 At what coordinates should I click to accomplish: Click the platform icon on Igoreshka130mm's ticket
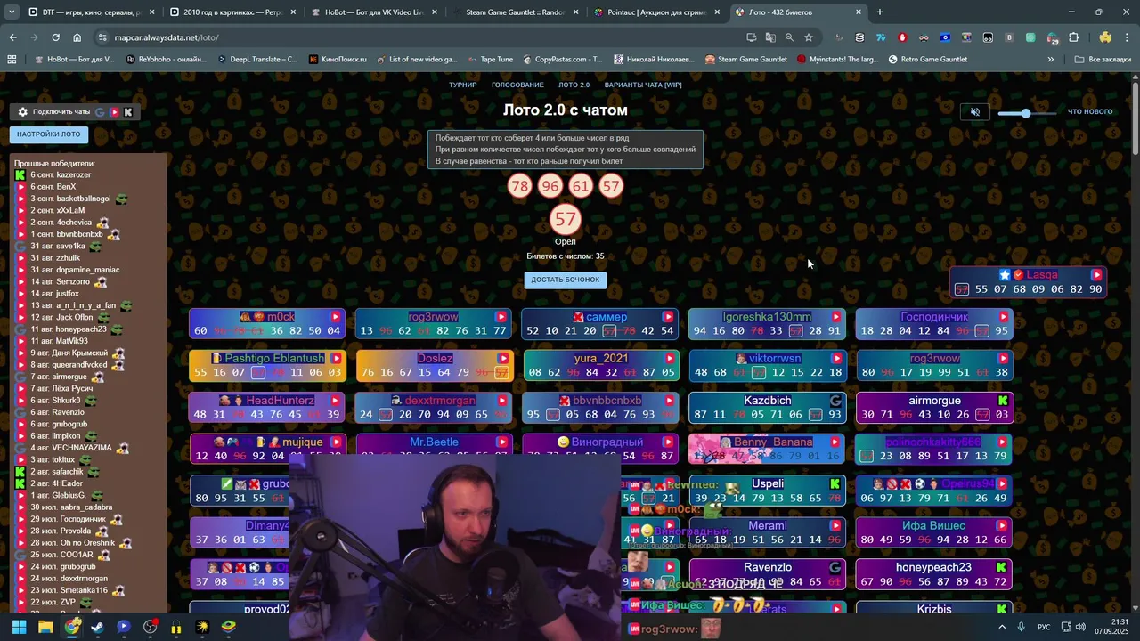tap(835, 317)
